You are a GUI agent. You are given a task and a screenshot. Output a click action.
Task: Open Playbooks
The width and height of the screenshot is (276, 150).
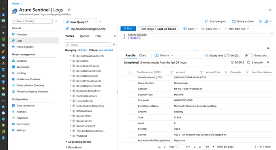(22, 118)
